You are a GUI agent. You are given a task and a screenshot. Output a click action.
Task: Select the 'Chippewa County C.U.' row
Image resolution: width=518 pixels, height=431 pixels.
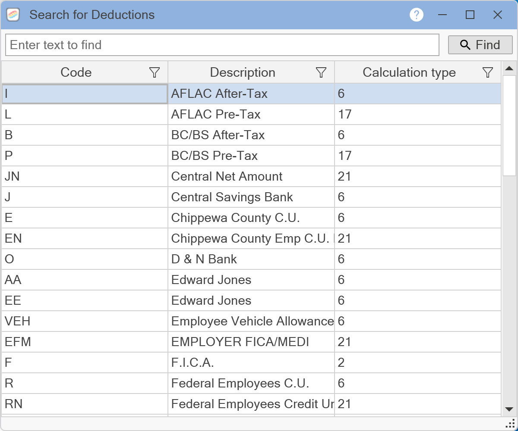click(251, 218)
